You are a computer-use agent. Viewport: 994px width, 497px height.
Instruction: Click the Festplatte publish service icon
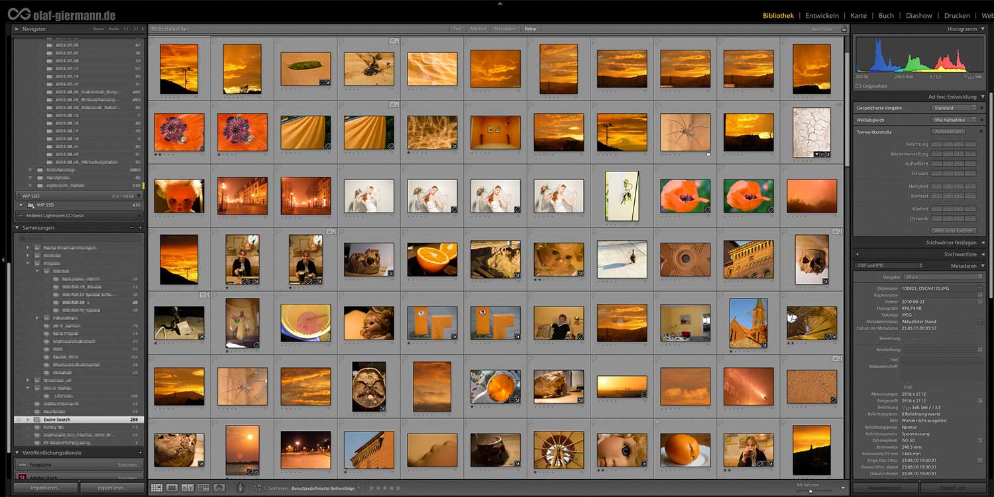pos(22,465)
